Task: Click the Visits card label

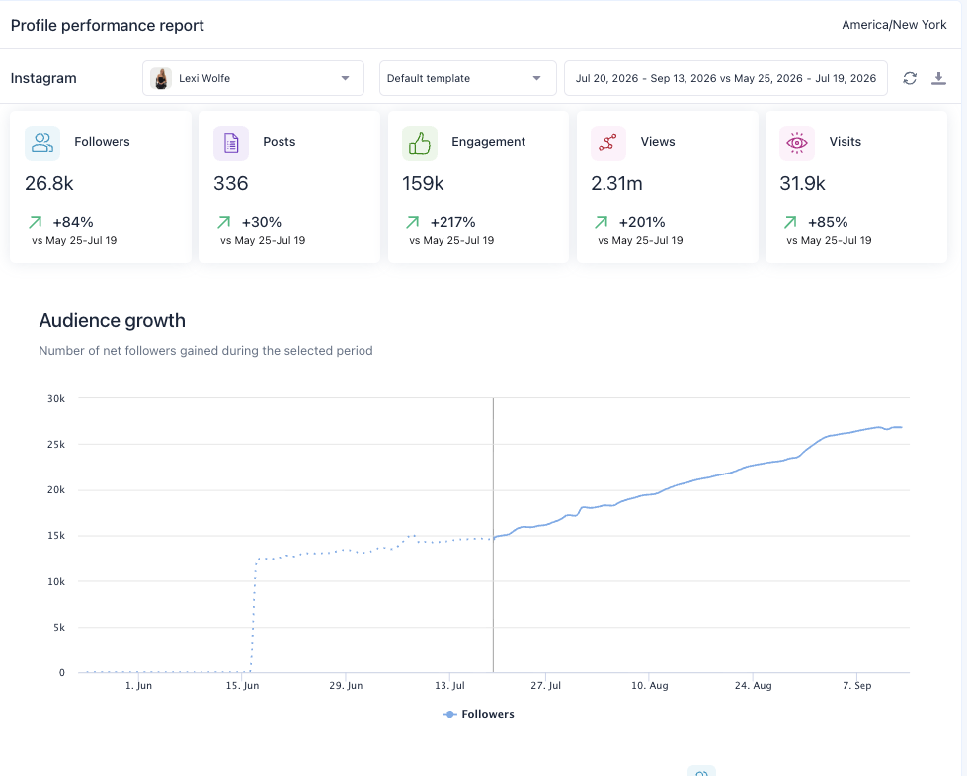Action: pos(845,142)
